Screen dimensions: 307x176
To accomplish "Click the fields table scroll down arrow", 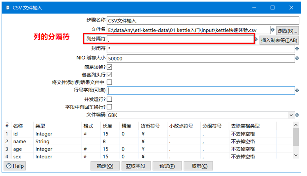I will (x=296, y=155).
